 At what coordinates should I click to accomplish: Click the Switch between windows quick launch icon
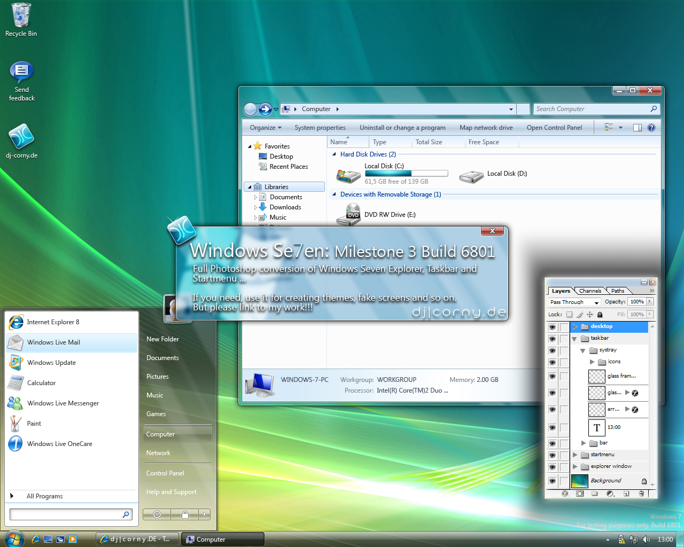(x=60, y=540)
